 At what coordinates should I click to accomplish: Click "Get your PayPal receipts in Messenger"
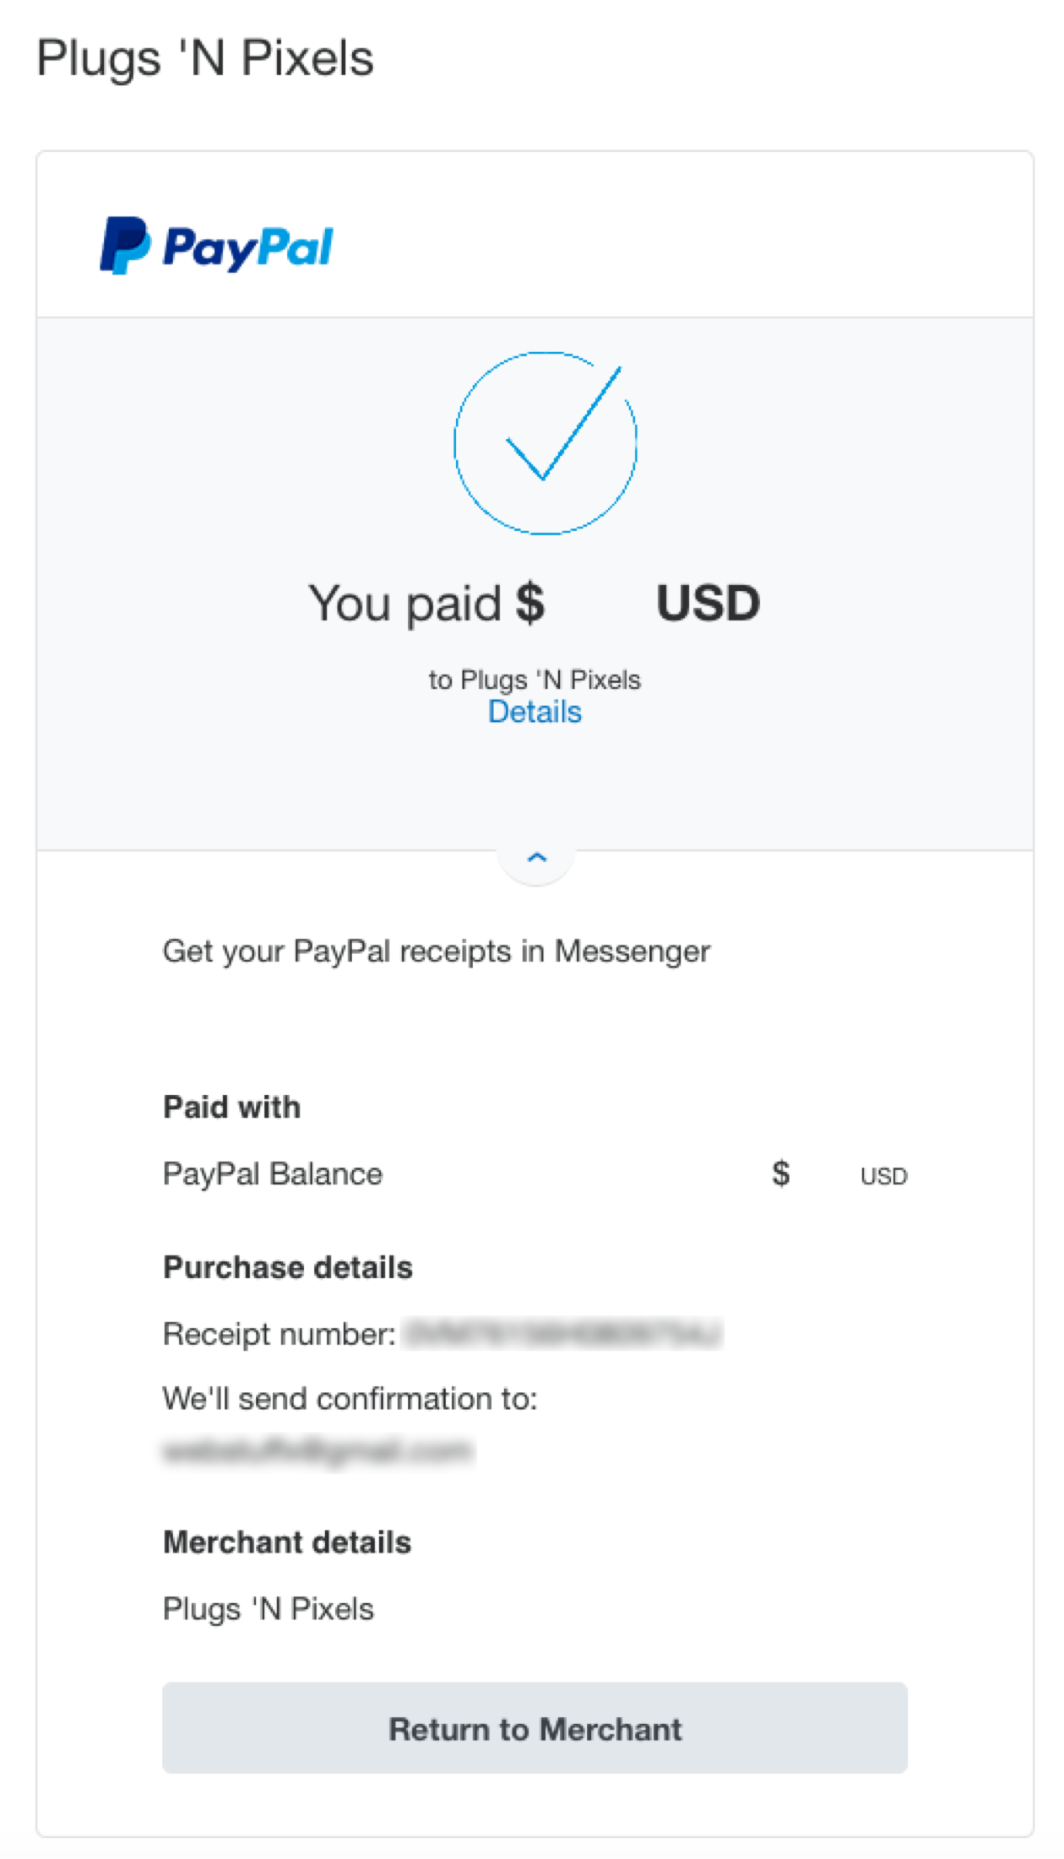(x=436, y=951)
